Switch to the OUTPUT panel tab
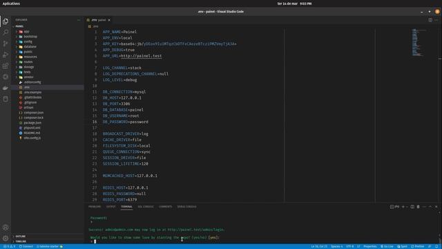This screenshot has width=442, height=249. click(x=110, y=207)
